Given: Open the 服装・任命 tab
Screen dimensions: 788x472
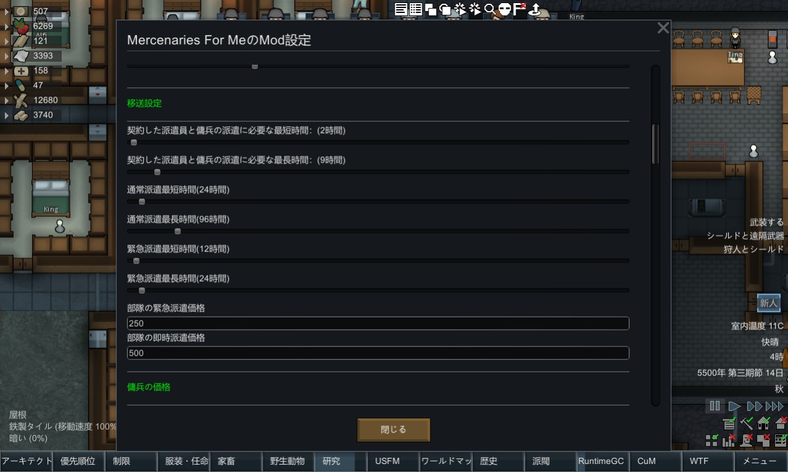Looking at the screenshot, I should [x=183, y=461].
